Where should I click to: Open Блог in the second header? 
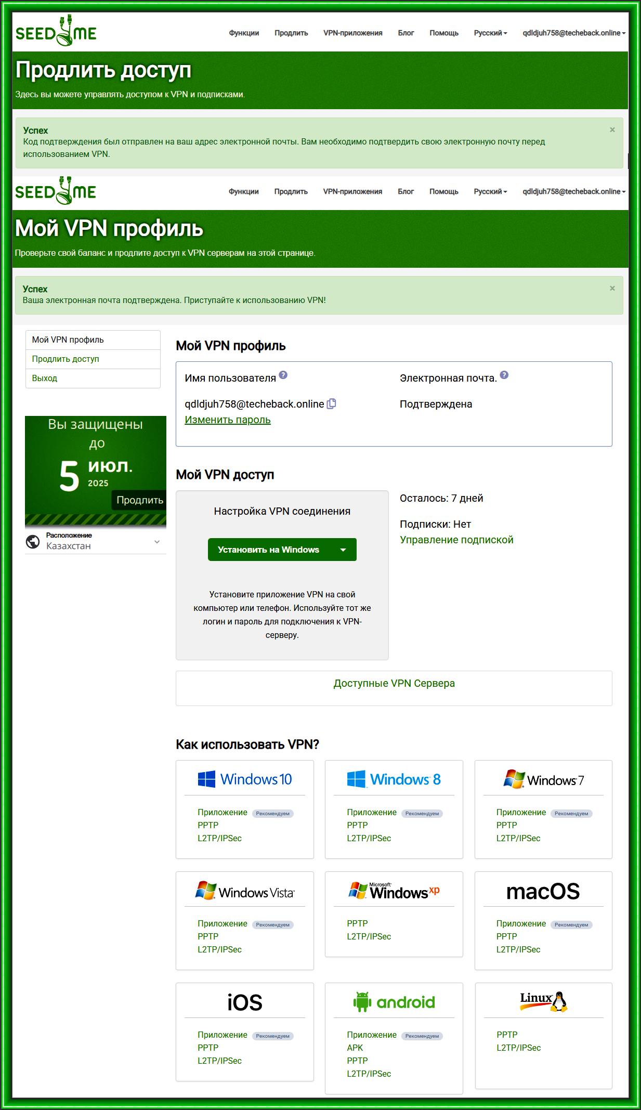(x=406, y=191)
